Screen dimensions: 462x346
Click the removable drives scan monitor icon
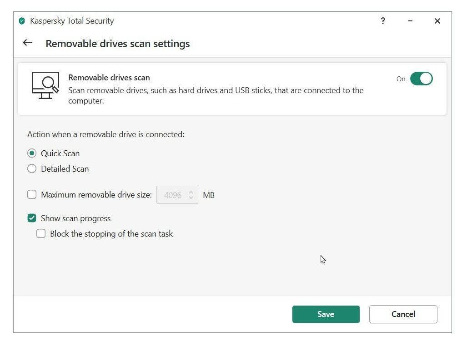[45, 85]
